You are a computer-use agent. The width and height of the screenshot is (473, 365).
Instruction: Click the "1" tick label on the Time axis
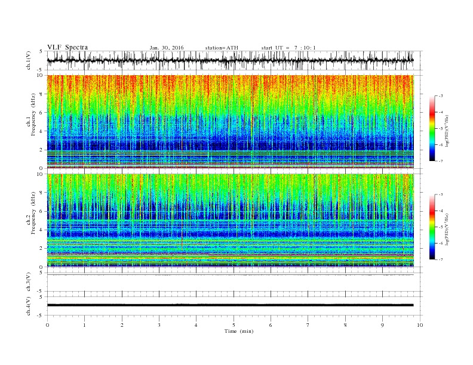point(84,325)
